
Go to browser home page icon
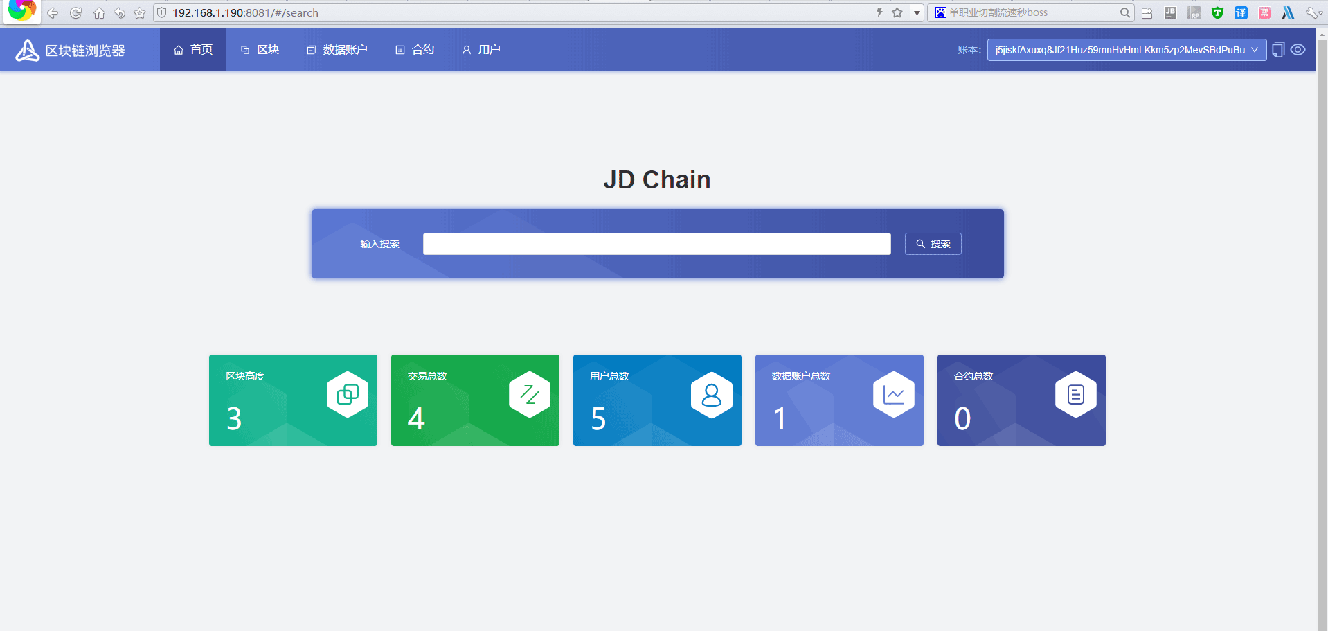[x=99, y=12]
